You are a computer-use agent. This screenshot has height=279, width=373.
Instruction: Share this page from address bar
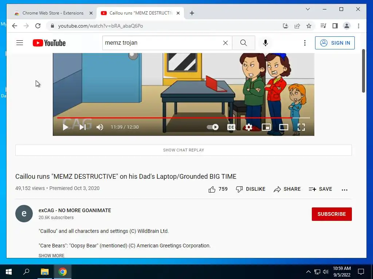[297, 26]
